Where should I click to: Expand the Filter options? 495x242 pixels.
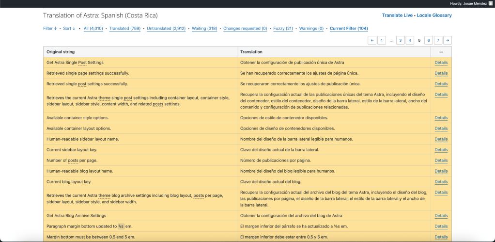pos(50,29)
